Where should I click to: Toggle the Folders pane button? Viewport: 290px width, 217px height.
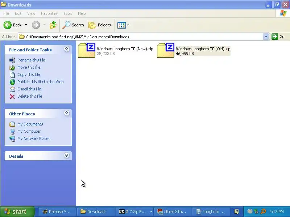pos(100,25)
